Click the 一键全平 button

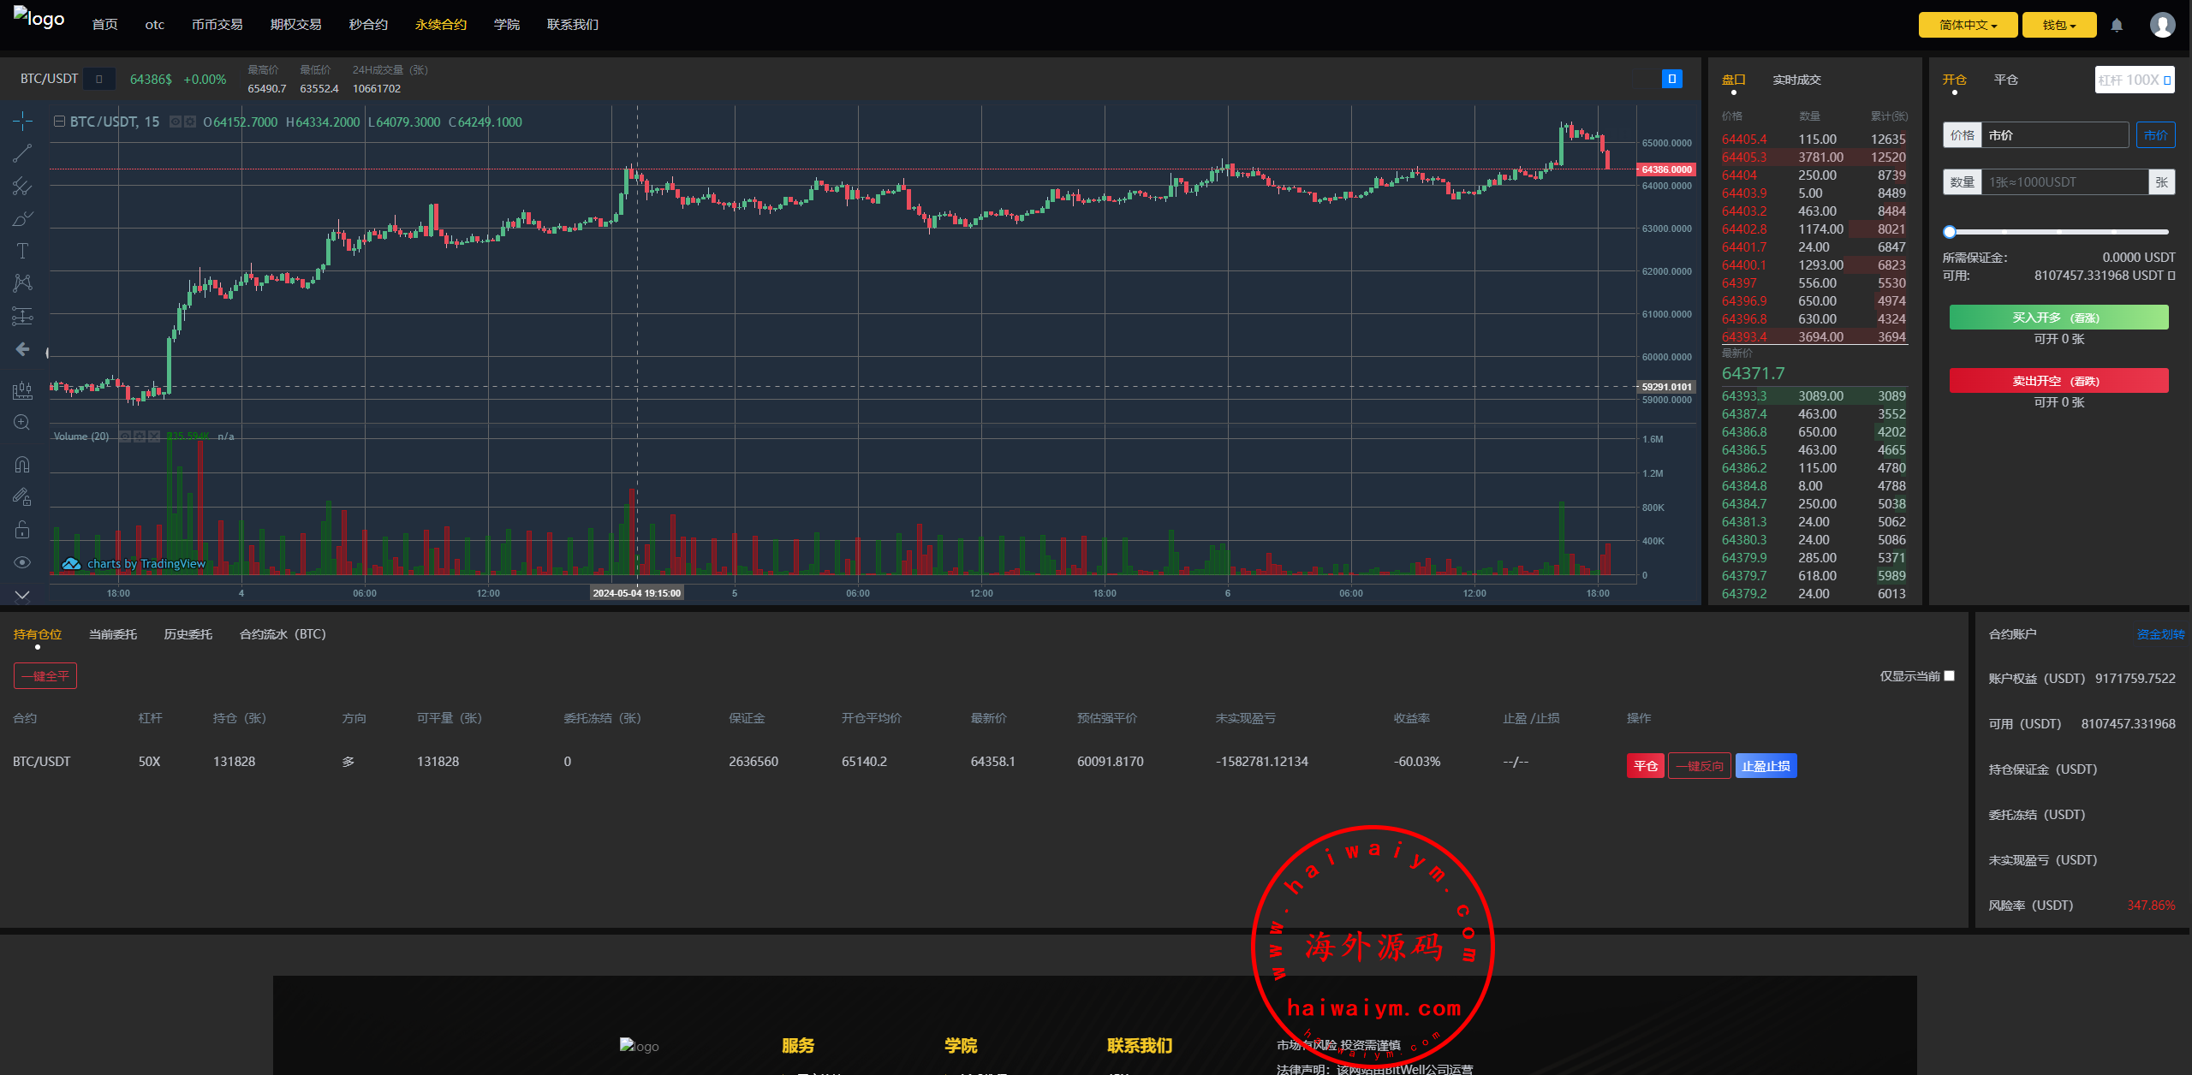[x=45, y=676]
